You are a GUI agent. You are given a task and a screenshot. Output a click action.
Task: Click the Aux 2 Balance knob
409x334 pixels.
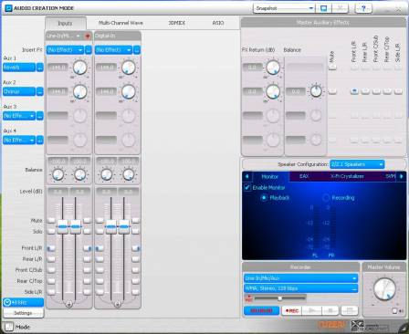point(316,91)
